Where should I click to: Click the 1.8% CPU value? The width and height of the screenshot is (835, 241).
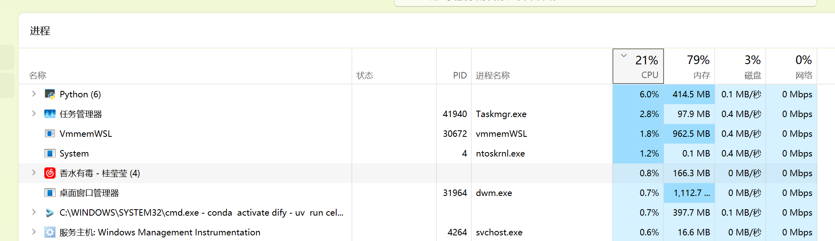(649, 134)
